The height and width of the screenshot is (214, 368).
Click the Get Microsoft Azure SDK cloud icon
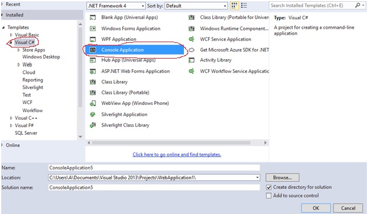pyautogui.click(x=192, y=50)
